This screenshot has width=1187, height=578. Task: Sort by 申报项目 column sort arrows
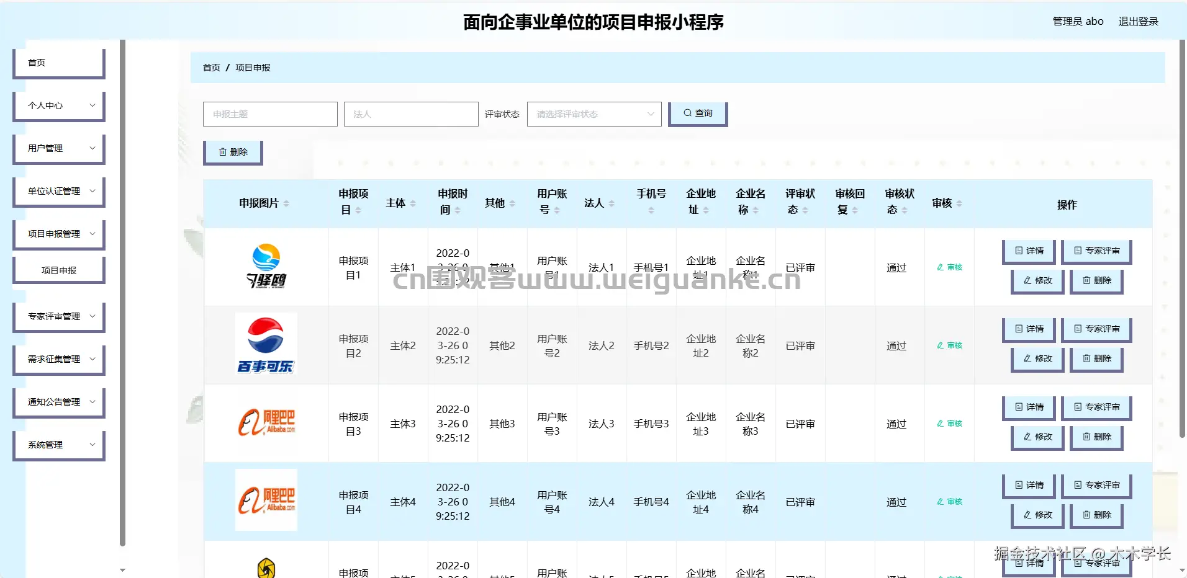coord(358,210)
